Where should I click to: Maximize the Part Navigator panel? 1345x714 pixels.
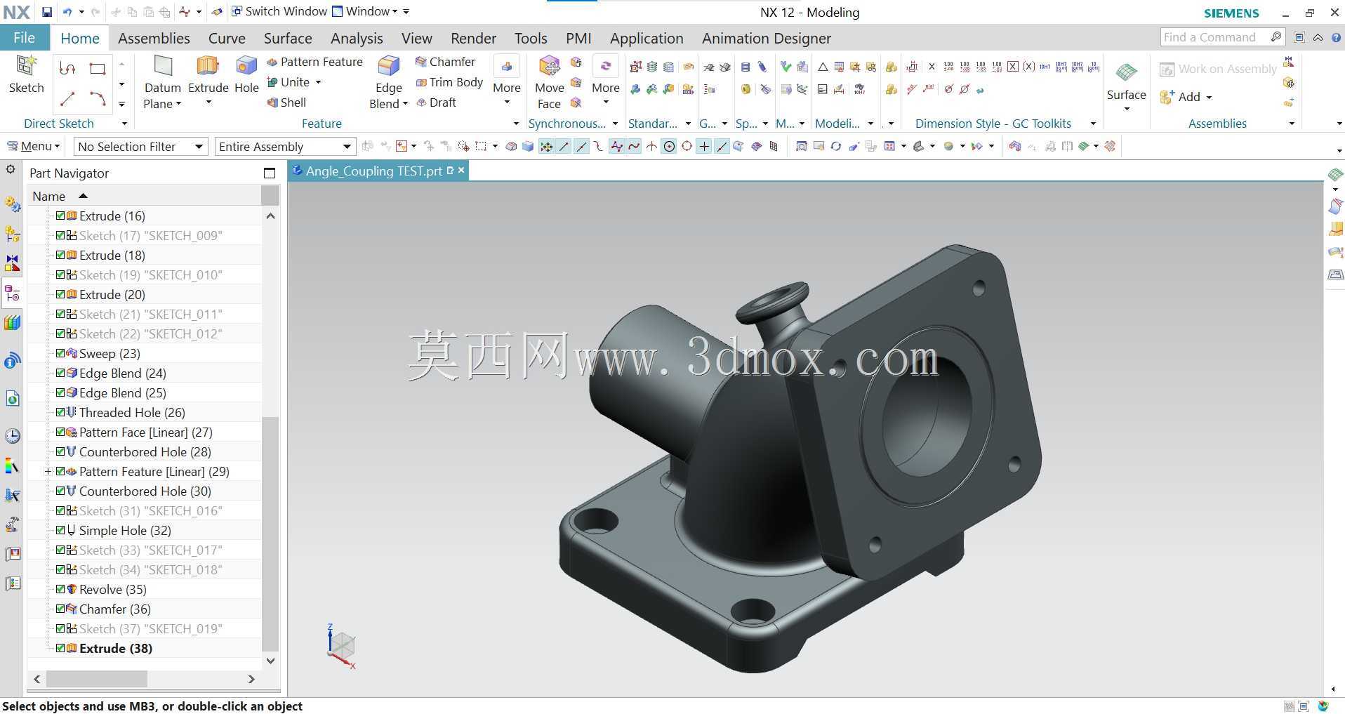click(x=270, y=173)
